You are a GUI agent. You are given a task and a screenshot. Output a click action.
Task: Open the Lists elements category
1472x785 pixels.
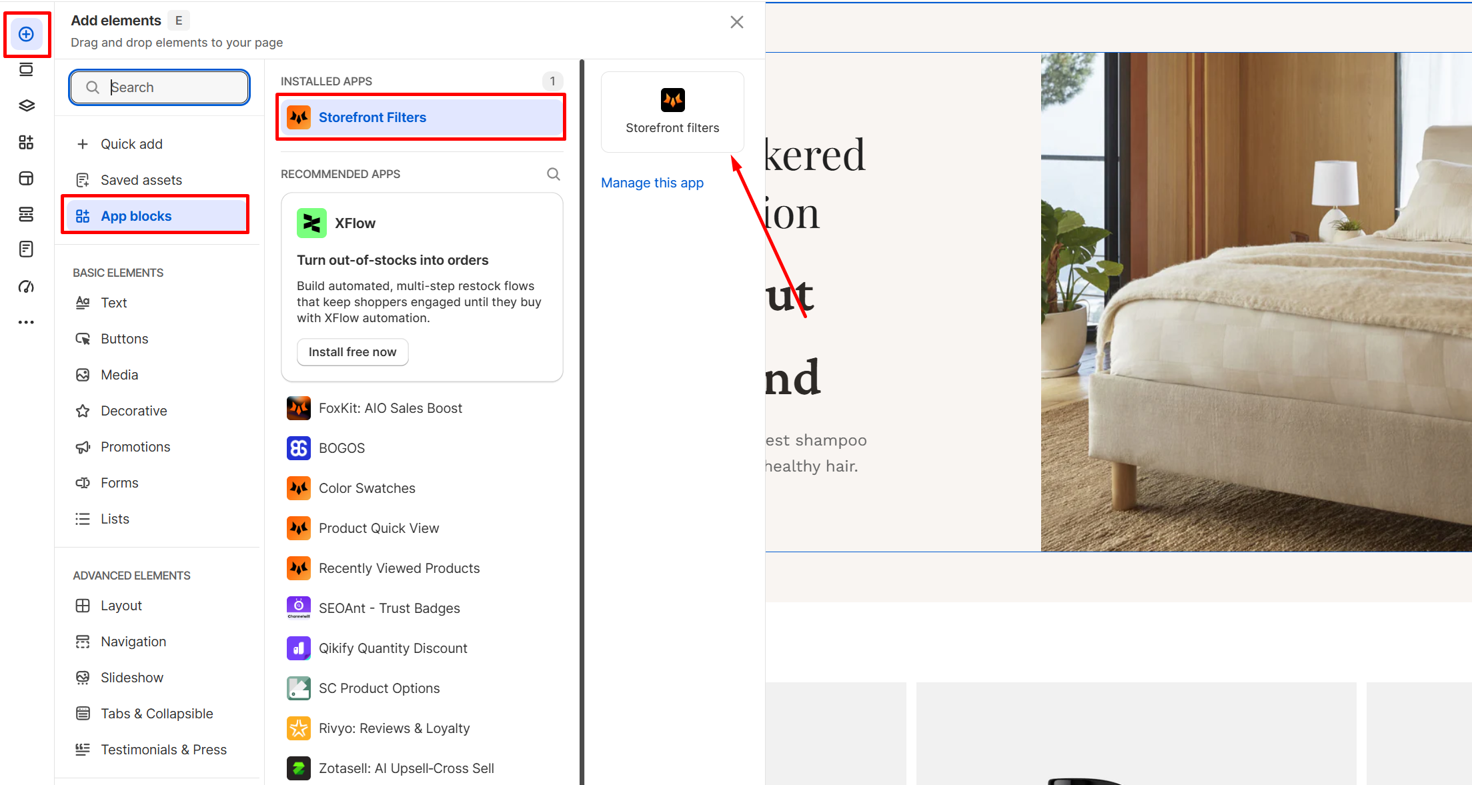(x=157, y=519)
